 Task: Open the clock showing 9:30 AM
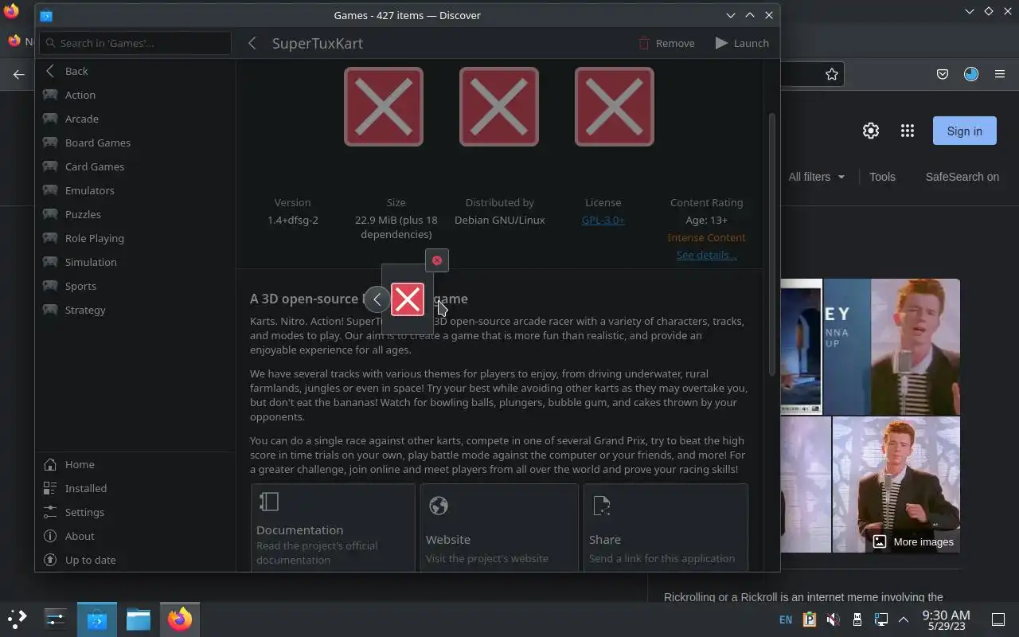(946, 619)
